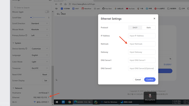
Task: Click the forgot password link
Action: (x=167, y=64)
